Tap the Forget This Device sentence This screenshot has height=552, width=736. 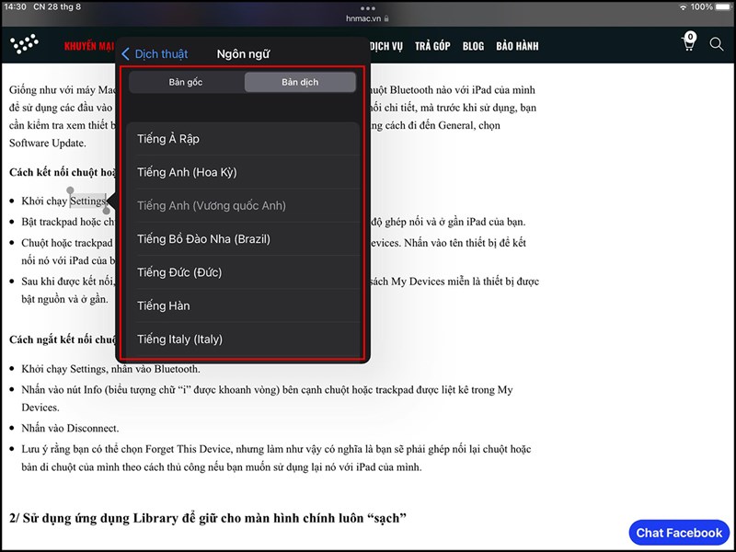click(276, 458)
